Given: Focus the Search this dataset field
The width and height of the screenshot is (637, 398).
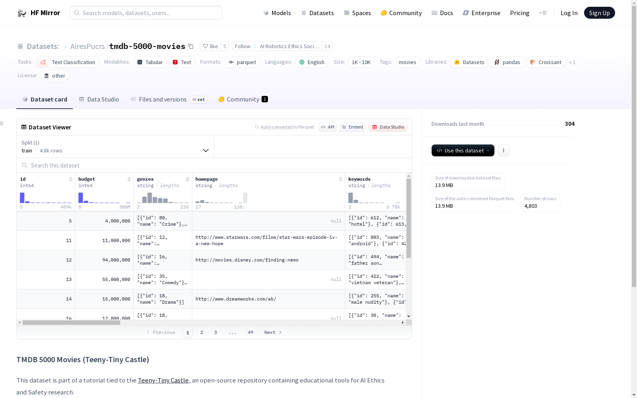Looking at the screenshot, I should coord(214,165).
